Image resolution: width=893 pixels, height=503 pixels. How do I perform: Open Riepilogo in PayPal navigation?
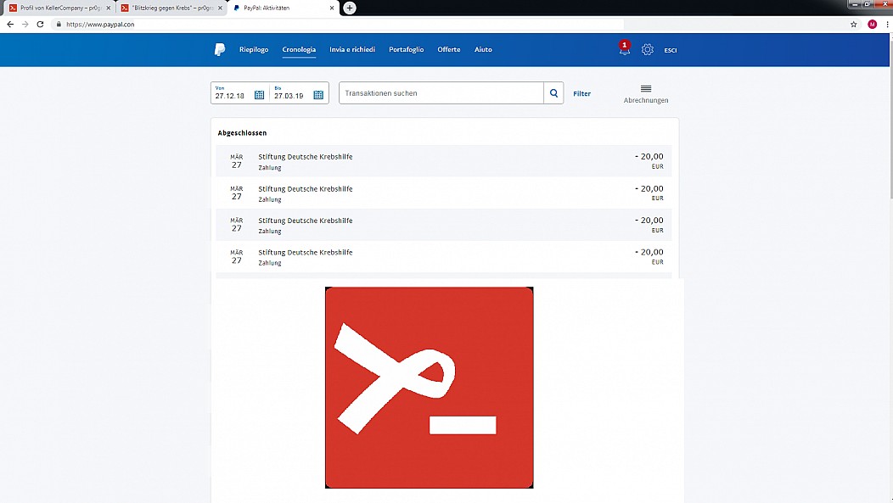[x=254, y=49]
